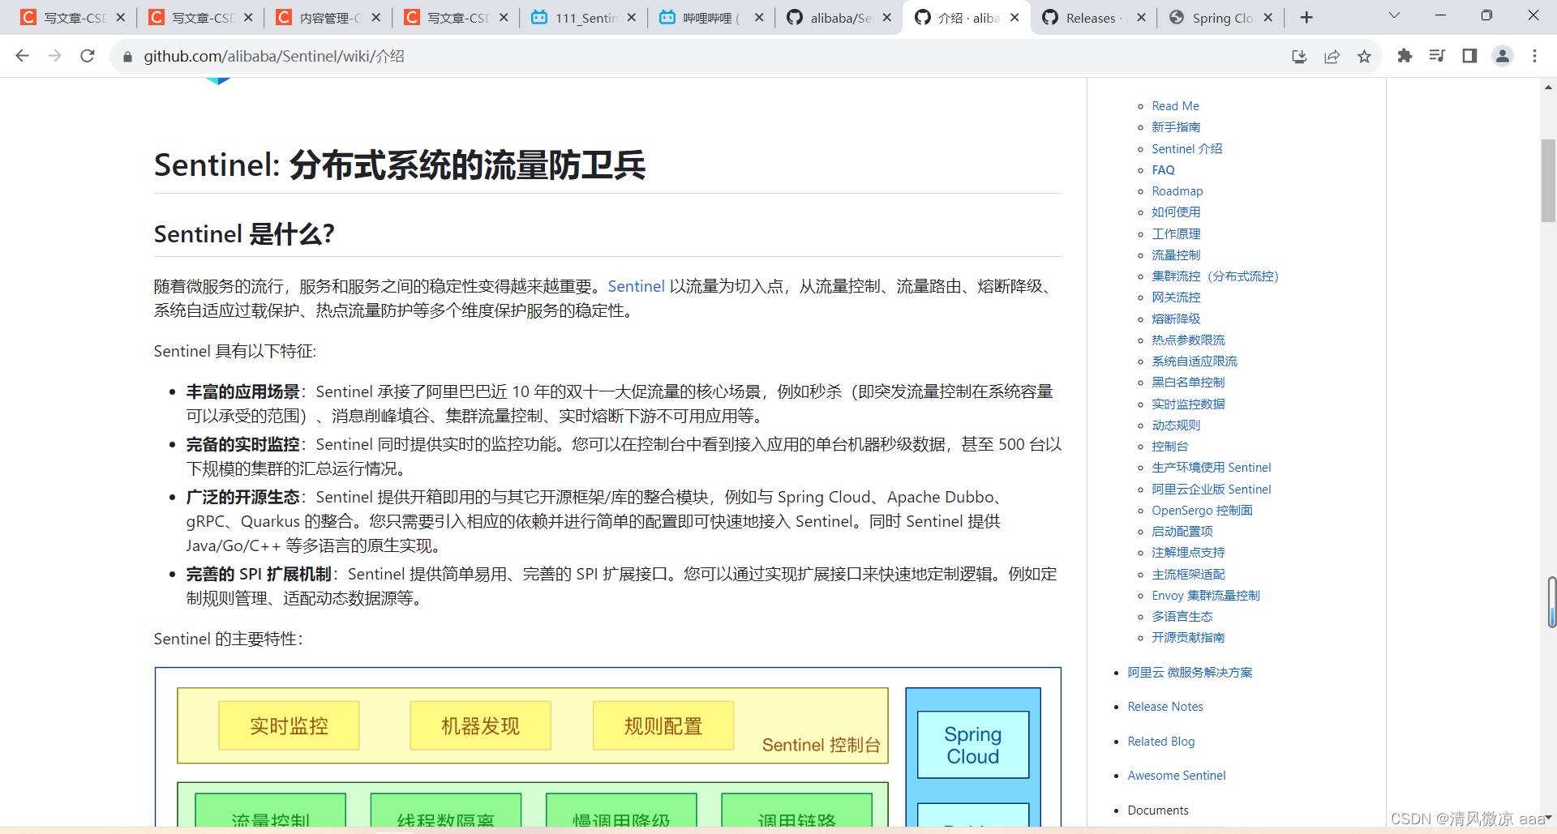Open the profile avatar menu

pyautogui.click(x=1503, y=56)
